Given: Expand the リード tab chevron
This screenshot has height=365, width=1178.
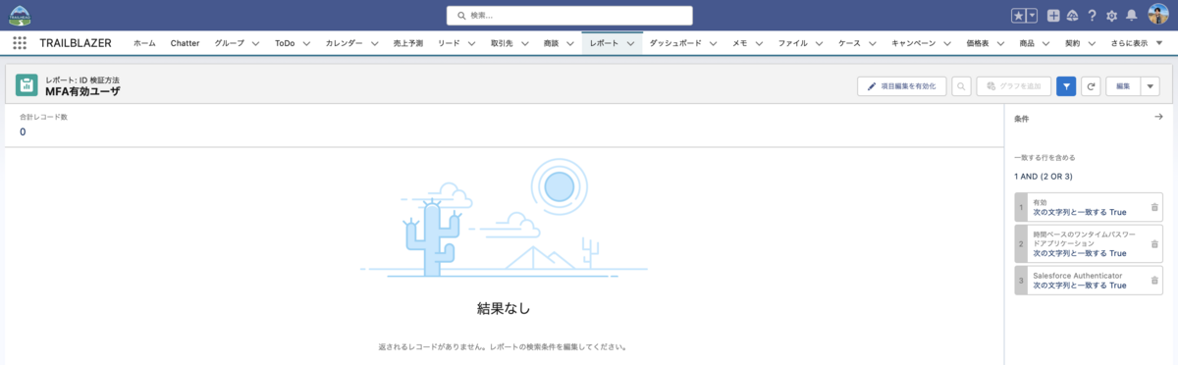Looking at the screenshot, I should (471, 44).
